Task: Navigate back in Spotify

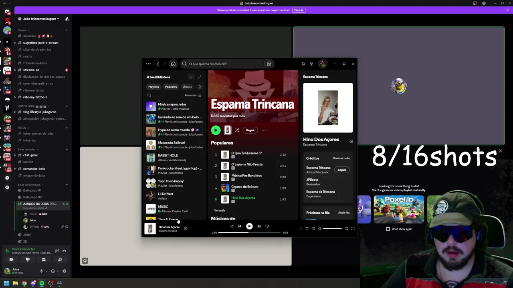Action: pyautogui.click(x=158, y=64)
